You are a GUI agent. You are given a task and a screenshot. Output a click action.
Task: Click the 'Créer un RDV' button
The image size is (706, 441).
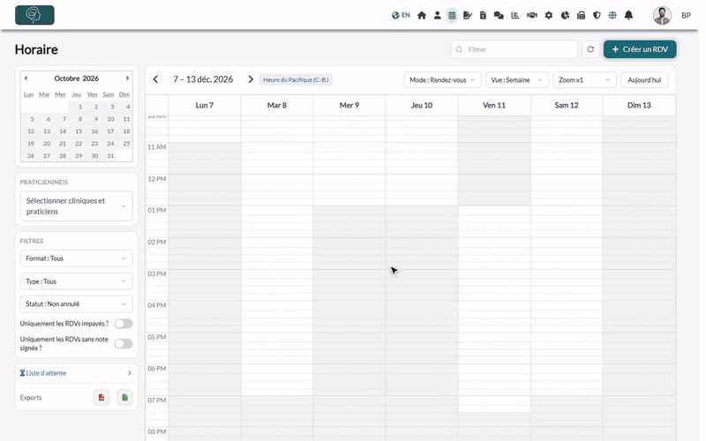tap(640, 49)
